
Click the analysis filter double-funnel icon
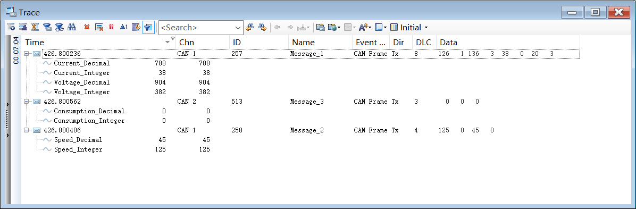pos(59,27)
